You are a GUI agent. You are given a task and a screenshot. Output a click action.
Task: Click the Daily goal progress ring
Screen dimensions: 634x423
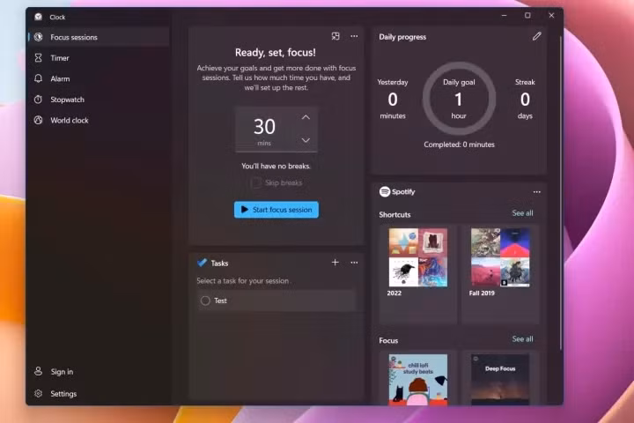click(459, 99)
